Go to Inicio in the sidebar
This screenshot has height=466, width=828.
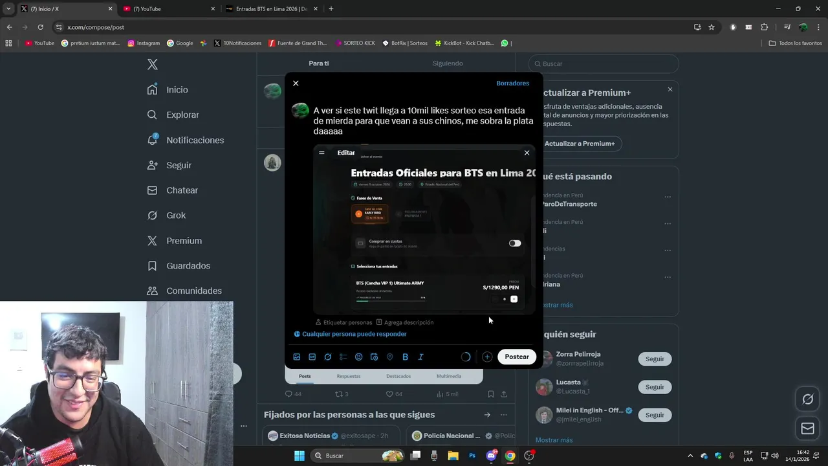coord(168,89)
